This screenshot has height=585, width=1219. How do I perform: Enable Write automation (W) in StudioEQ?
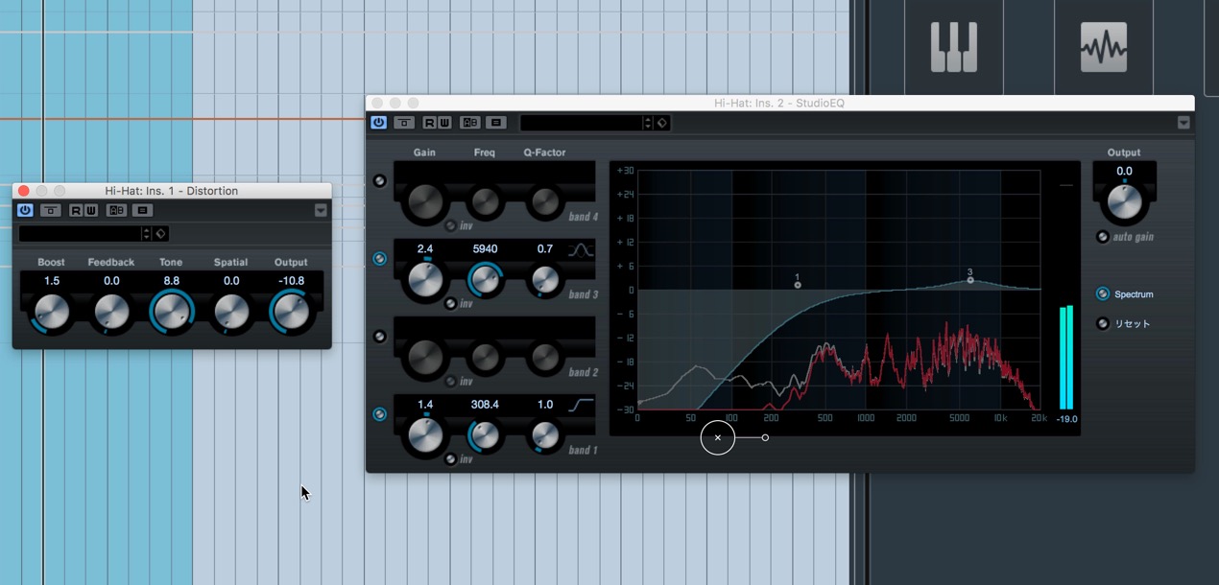(x=444, y=123)
